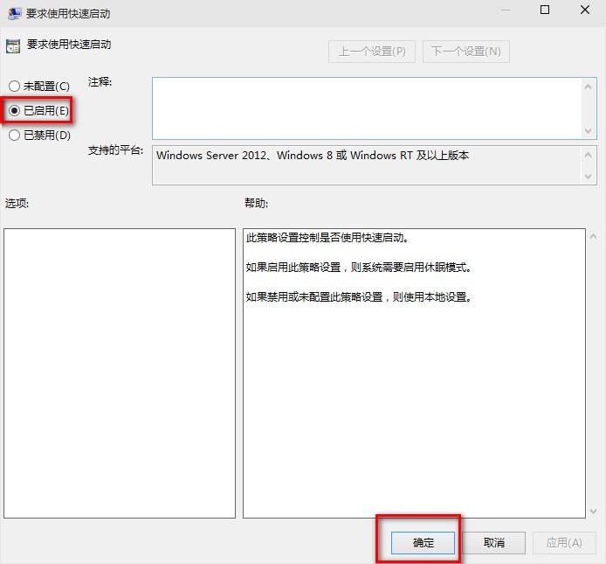
Task: Click the policy setting icon beside 要求使用快速启动 heading
Action: [13, 46]
